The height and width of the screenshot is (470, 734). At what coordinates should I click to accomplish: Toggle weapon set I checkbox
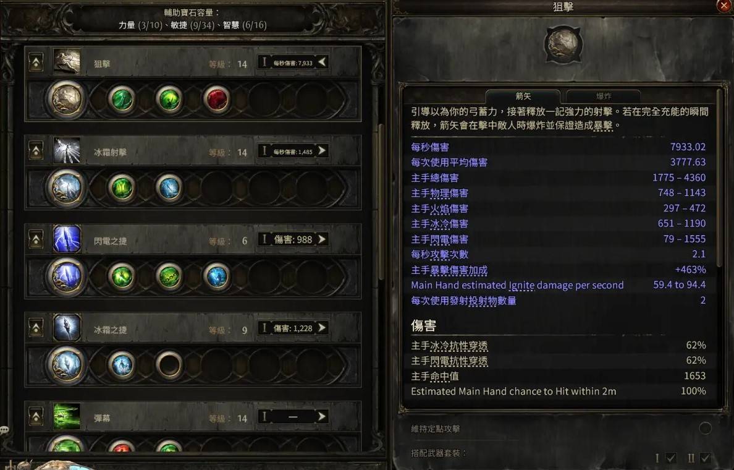[x=671, y=458]
